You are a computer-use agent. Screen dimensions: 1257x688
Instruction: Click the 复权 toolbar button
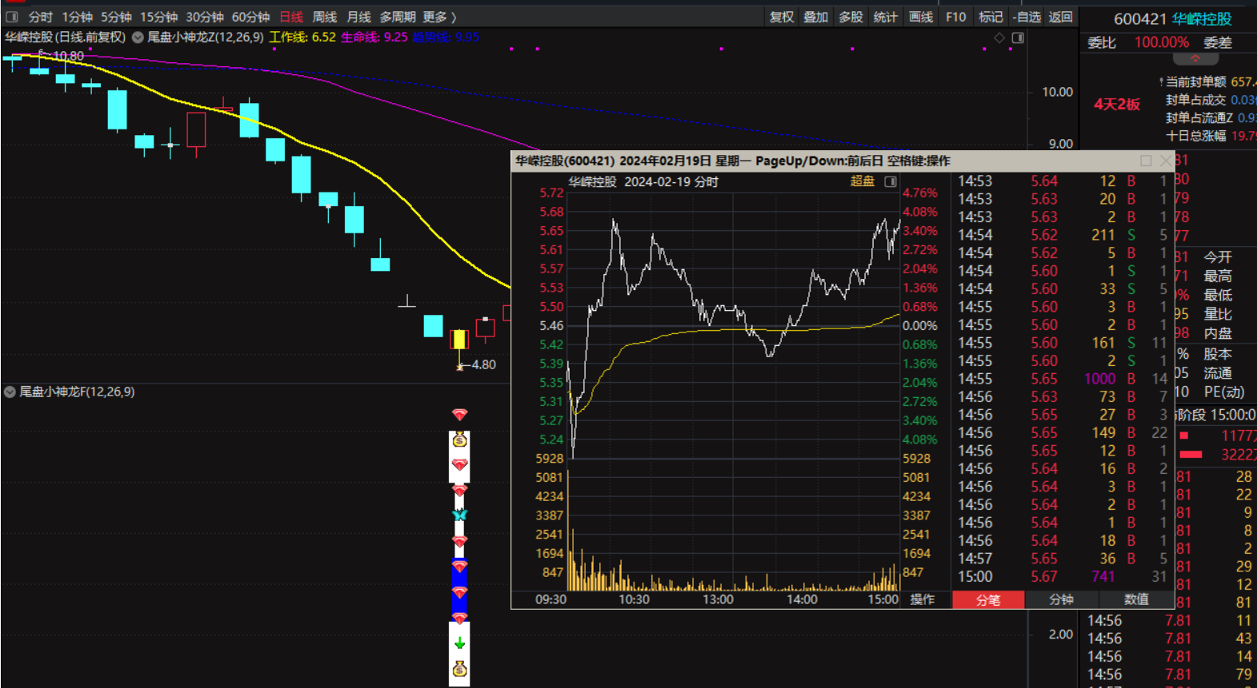pyautogui.click(x=781, y=17)
